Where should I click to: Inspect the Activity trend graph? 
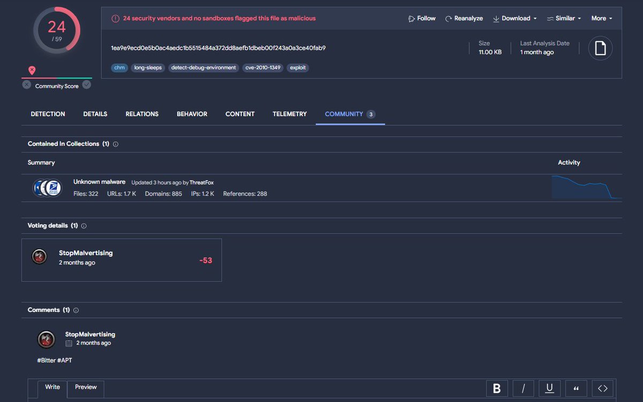click(x=586, y=187)
